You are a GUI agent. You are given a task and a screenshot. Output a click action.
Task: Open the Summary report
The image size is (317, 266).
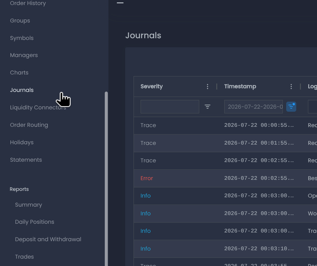pyautogui.click(x=28, y=205)
